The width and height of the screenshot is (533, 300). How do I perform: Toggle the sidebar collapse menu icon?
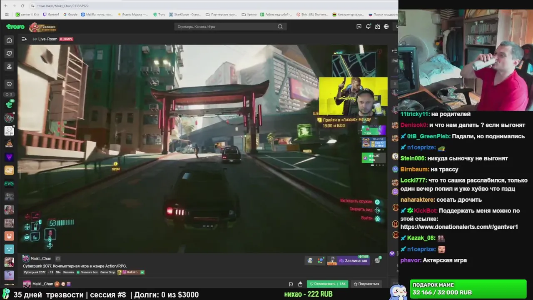(24, 39)
